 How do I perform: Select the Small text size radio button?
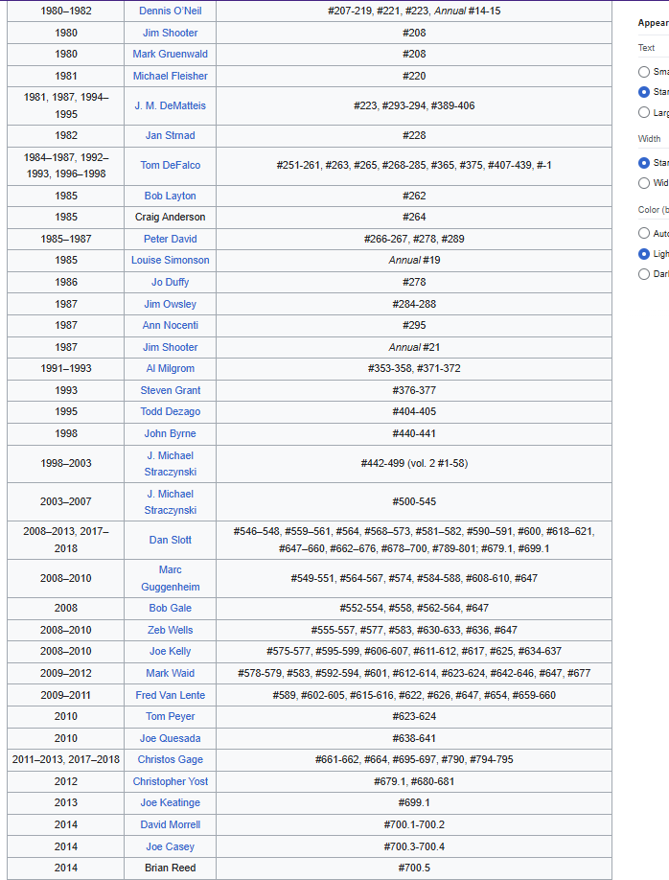pyautogui.click(x=644, y=72)
